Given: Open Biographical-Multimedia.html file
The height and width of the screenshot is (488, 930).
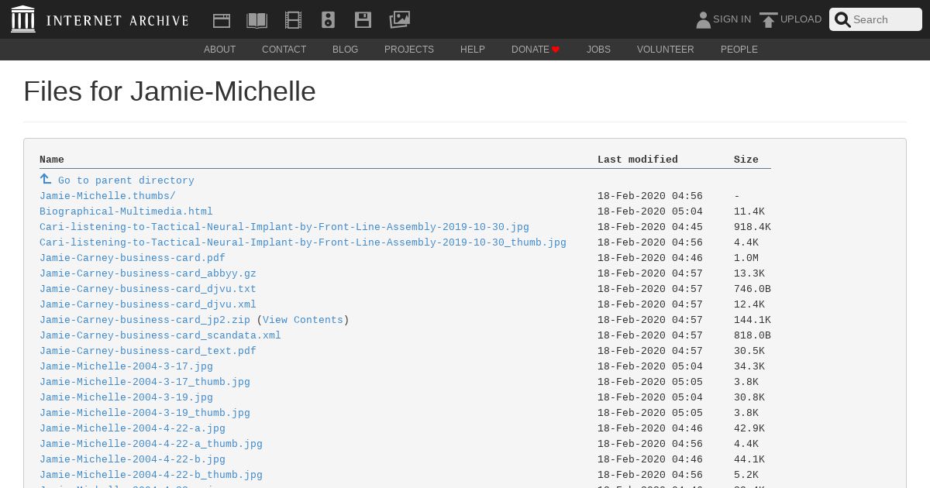Looking at the screenshot, I should click(126, 211).
